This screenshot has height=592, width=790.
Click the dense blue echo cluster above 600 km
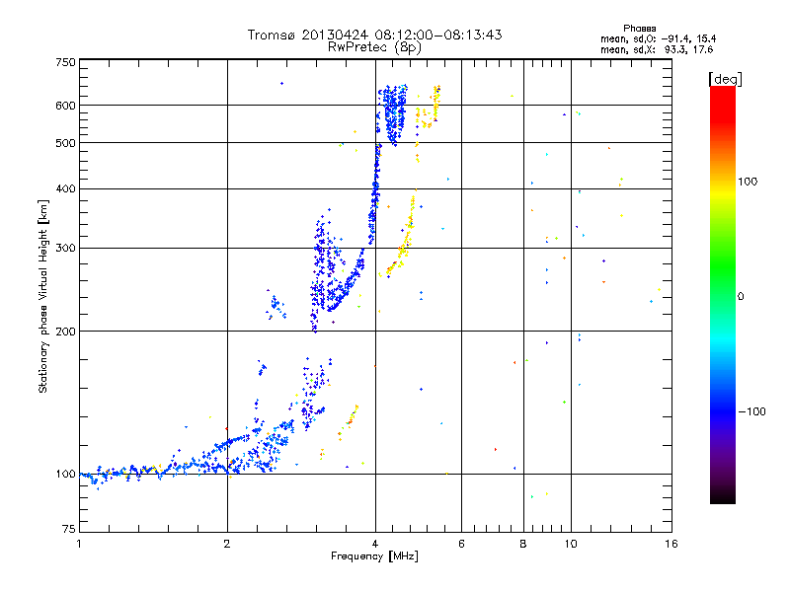(393, 114)
